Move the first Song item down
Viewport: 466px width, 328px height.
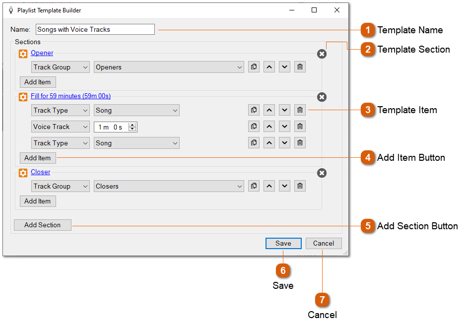284,110
